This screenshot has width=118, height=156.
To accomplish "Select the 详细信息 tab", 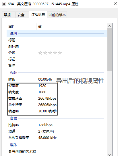I will coord(38,14).
